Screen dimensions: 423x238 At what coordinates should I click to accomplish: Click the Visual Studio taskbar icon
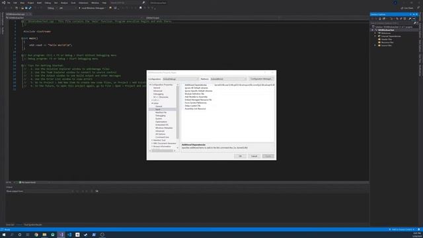pyautogui.click(x=61, y=235)
